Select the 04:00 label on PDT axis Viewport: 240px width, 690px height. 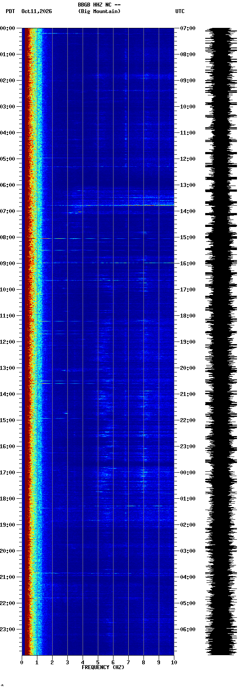[7, 133]
